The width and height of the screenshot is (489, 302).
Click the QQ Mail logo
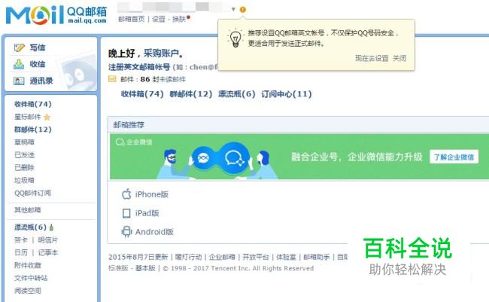pos(56,14)
